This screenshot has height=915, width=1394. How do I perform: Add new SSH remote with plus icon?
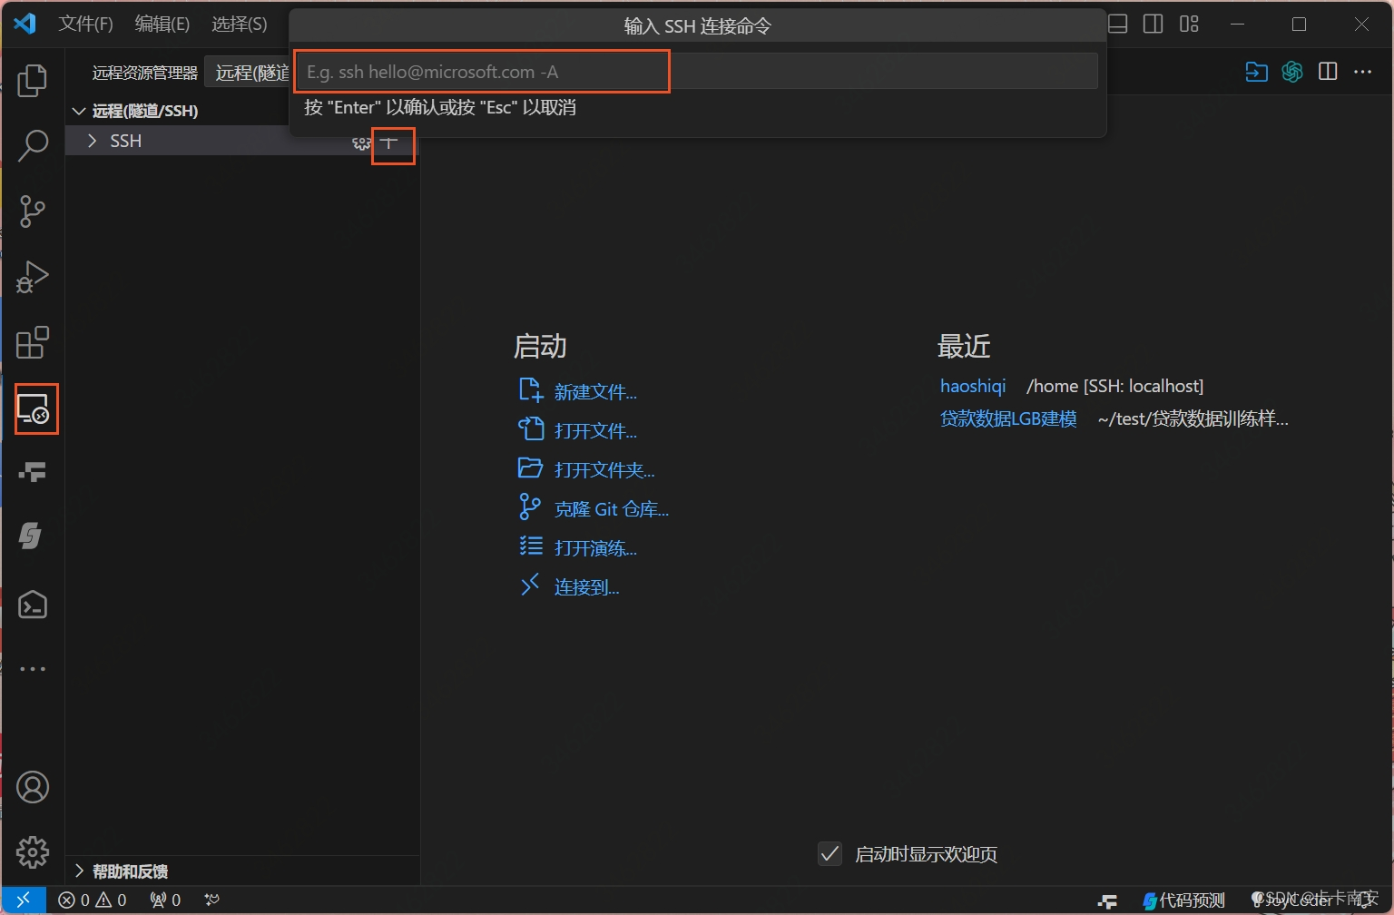pos(390,143)
